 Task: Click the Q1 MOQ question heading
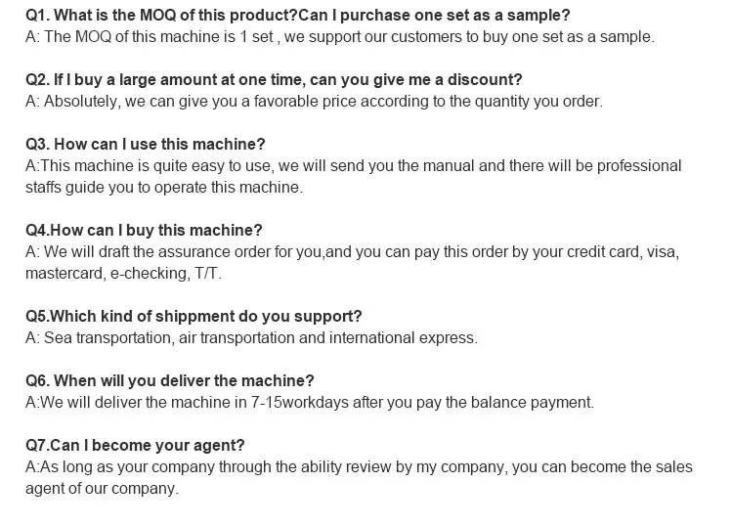tap(297, 16)
